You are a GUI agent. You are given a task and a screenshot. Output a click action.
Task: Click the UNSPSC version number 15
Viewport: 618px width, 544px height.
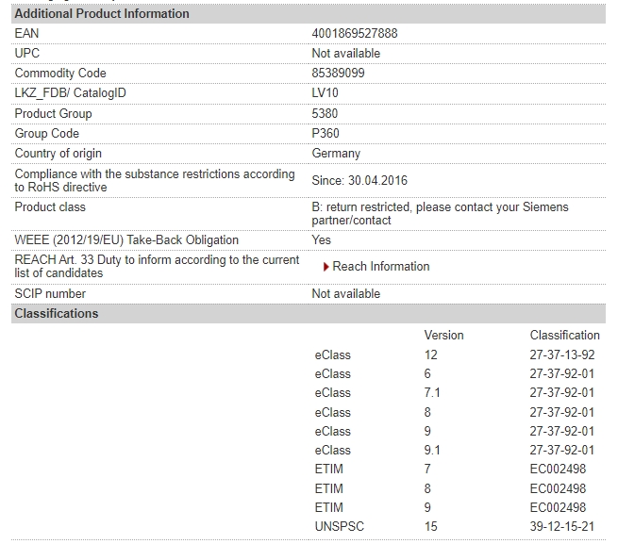point(431,527)
